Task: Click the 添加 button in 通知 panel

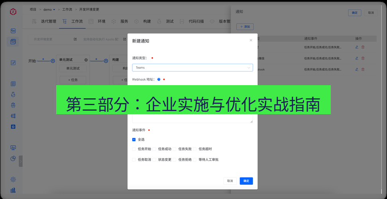Action: point(245,27)
